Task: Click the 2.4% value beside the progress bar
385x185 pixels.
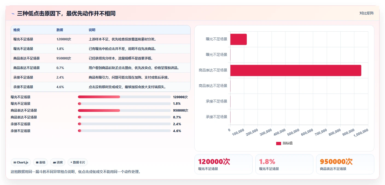Action: (177, 124)
